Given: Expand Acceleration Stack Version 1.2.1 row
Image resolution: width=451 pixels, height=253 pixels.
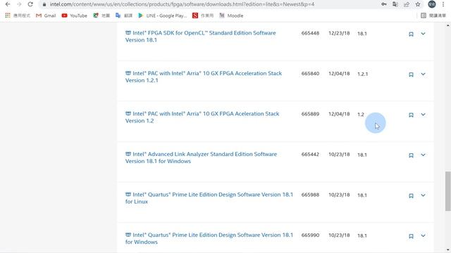Looking at the screenshot, I should tap(423, 74).
